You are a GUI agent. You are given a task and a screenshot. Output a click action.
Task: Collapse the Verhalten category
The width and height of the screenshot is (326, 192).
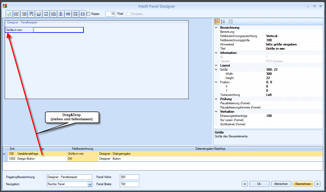(x=216, y=112)
